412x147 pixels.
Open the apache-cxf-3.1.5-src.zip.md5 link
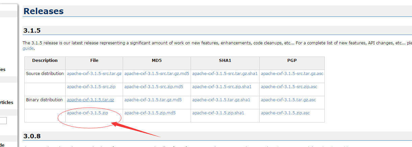pyautogui.click(x=154, y=87)
